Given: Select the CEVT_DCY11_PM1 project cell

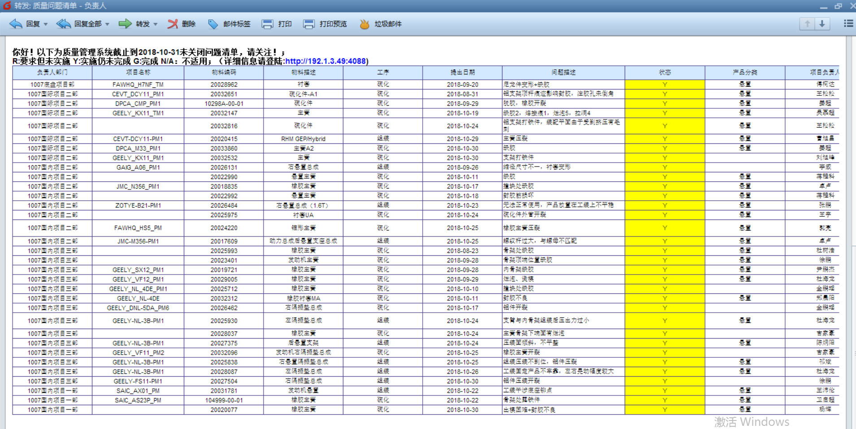Looking at the screenshot, I should 138,94.
